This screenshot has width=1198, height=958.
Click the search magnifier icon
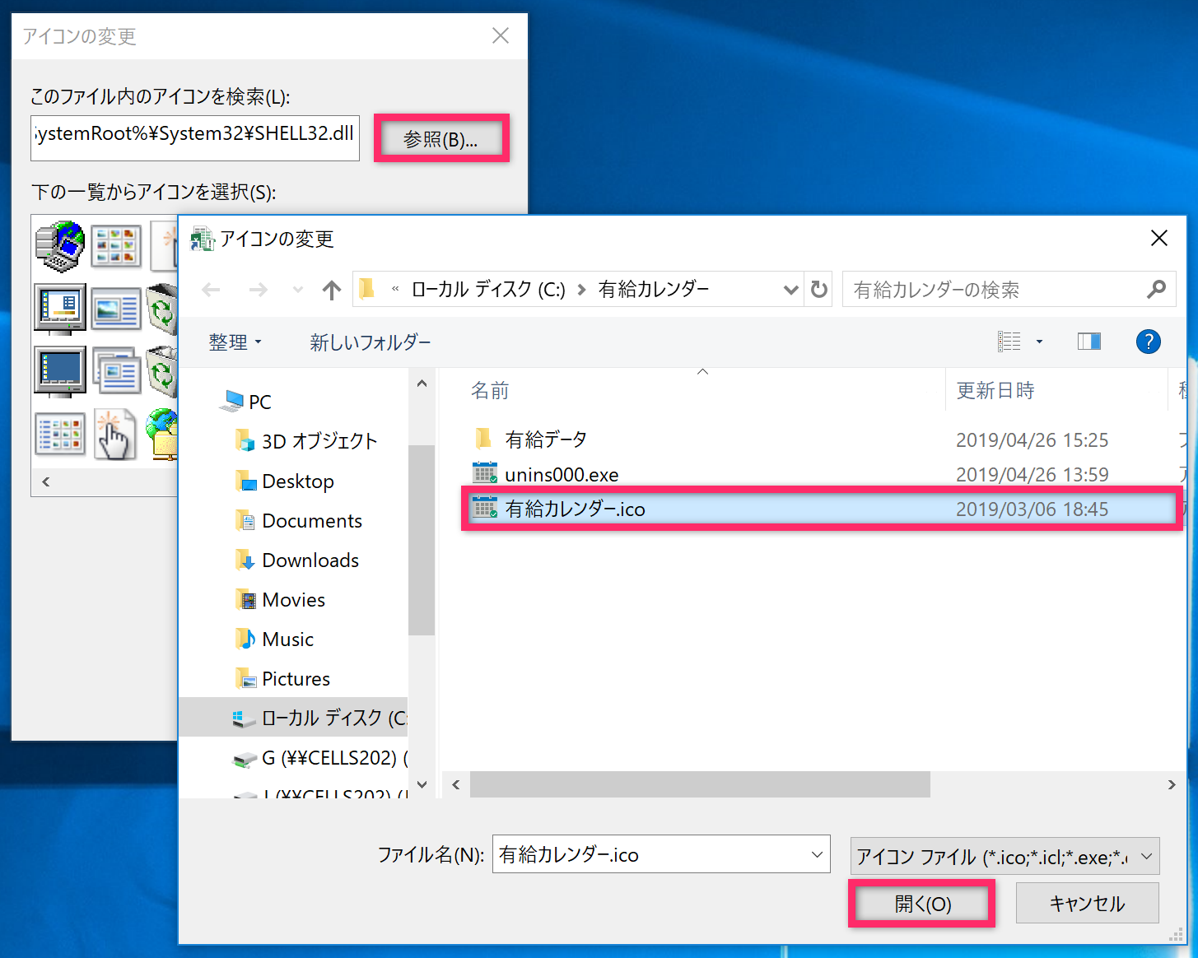(1156, 290)
